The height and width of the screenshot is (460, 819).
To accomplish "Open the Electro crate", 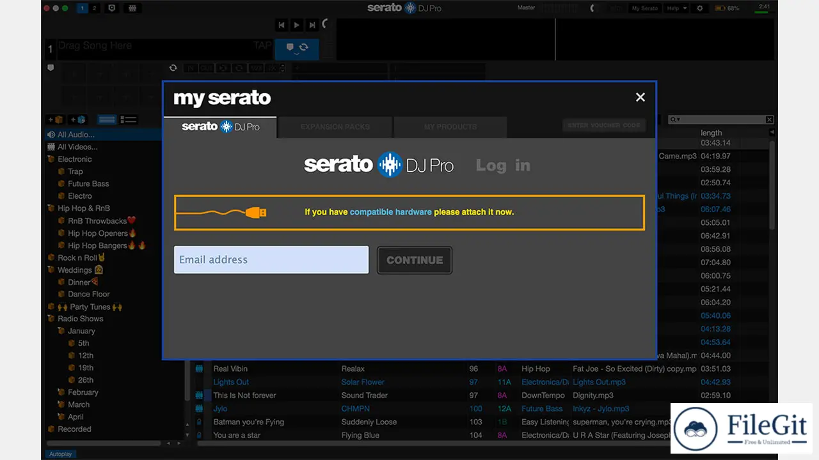I will [x=80, y=196].
